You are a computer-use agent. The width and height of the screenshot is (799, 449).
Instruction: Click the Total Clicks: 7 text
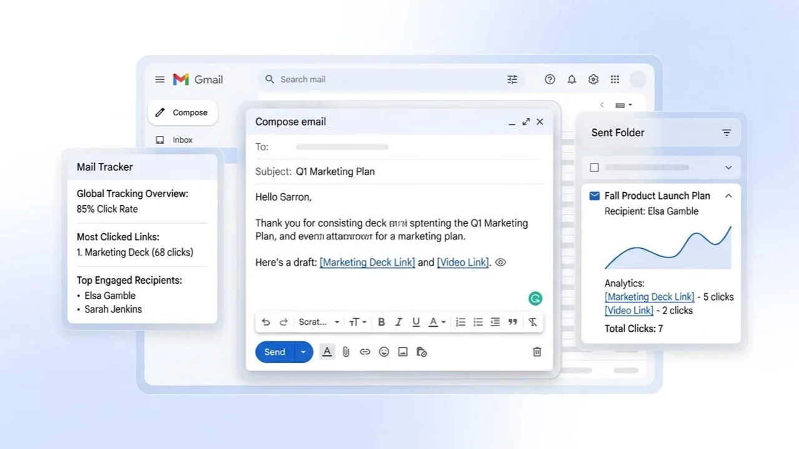click(x=634, y=329)
